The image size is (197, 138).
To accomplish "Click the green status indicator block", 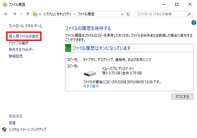I will 68,48.
